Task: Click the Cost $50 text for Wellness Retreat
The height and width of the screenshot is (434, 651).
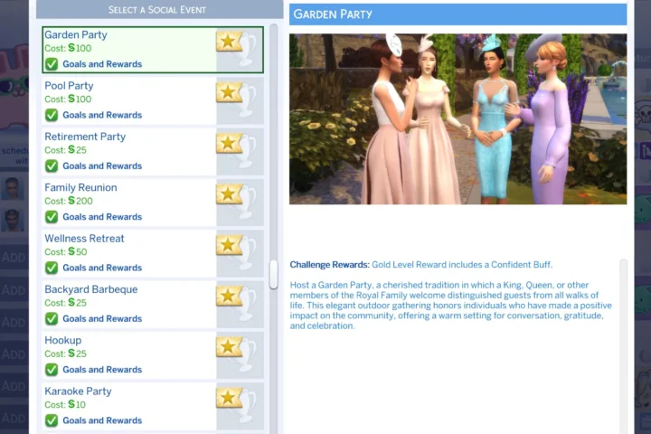Action: pos(66,251)
